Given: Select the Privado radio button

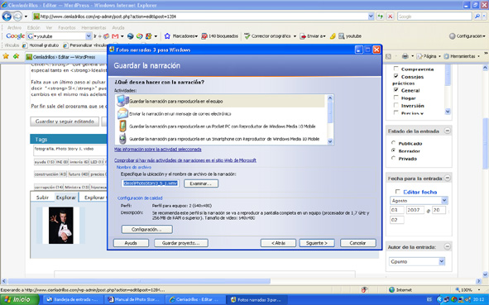Looking at the screenshot, I should [x=393, y=158].
